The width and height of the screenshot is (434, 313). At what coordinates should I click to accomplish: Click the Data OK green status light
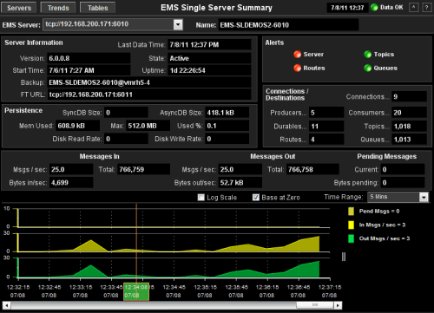click(374, 8)
